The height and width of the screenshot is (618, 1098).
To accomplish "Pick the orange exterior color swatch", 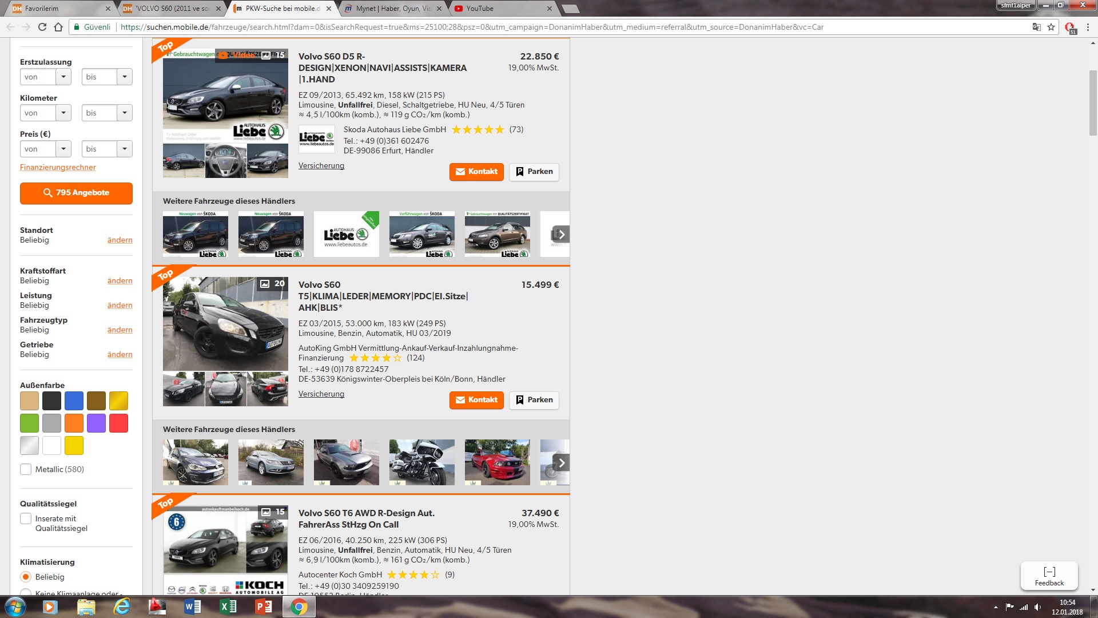I will pyautogui.click(x=74, y=423).
